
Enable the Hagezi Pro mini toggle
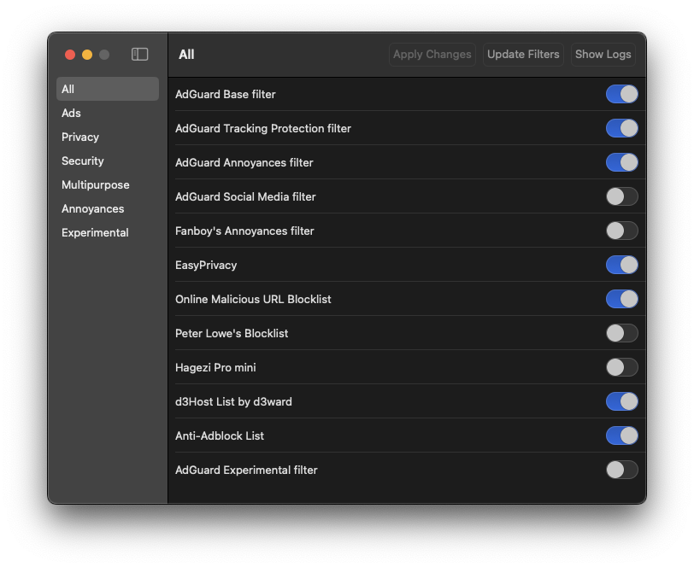click(x=622, y=367)
